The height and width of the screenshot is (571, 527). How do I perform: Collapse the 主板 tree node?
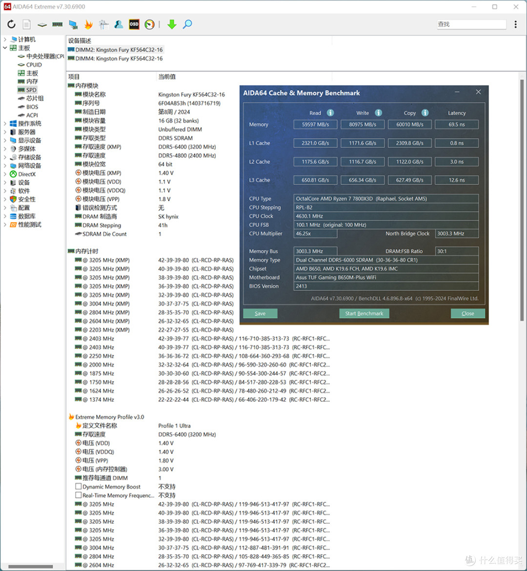pyautogui.click(x=5, y=48)
